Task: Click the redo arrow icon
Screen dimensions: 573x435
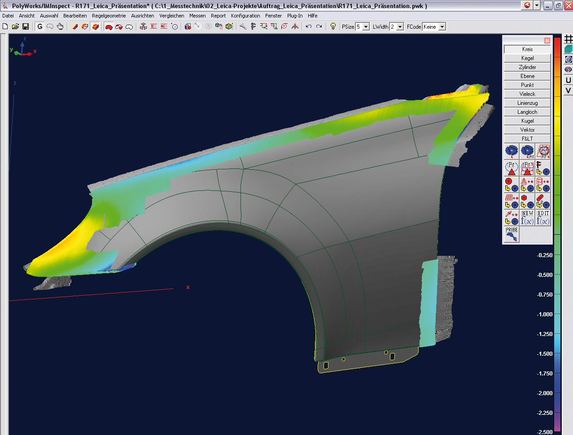Action: [x=319, y=27]
